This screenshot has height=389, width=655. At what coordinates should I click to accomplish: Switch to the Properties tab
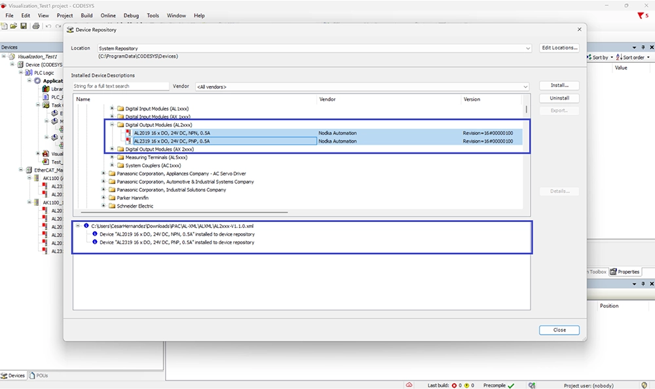point(625,272)
